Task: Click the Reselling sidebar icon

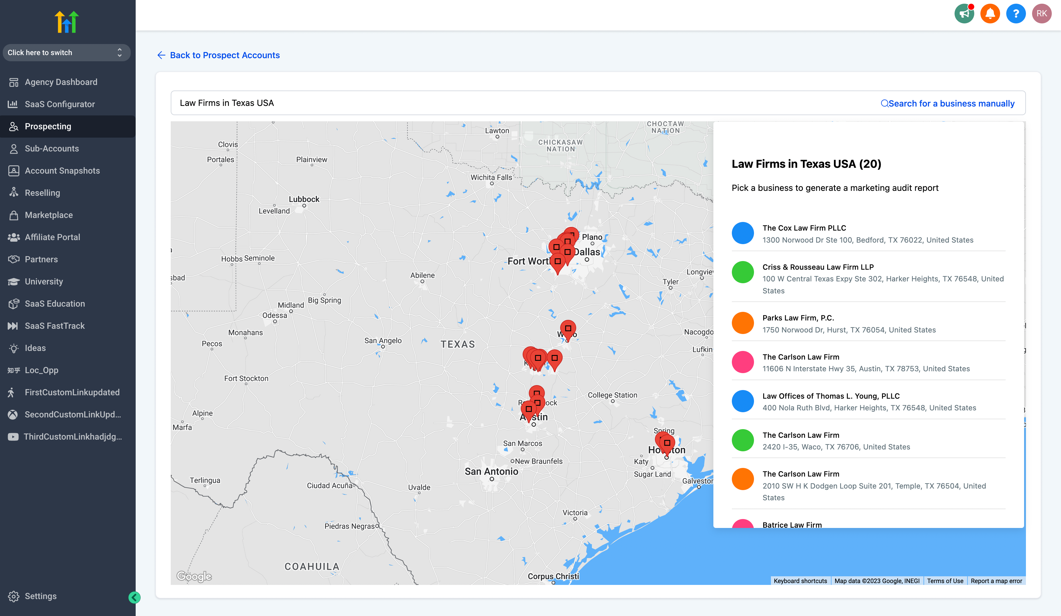Action: point(14,192)
